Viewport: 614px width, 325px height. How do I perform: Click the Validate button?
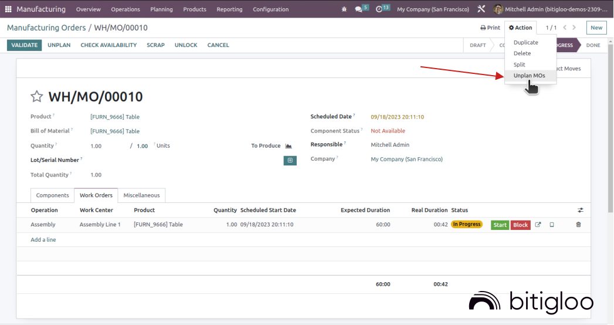[24, 45]
